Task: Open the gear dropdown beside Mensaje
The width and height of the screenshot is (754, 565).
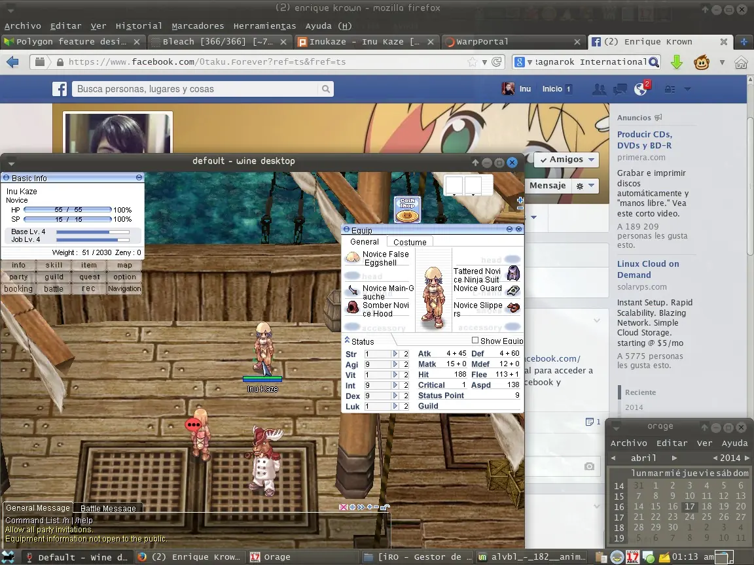Action: (585, 186)
